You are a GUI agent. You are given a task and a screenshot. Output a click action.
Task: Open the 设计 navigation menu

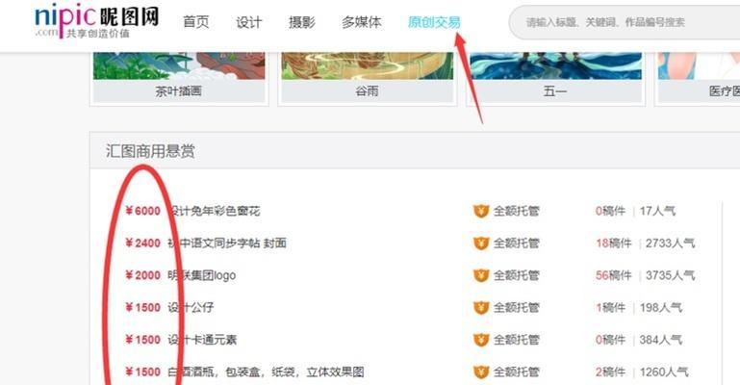pos(248,22)
